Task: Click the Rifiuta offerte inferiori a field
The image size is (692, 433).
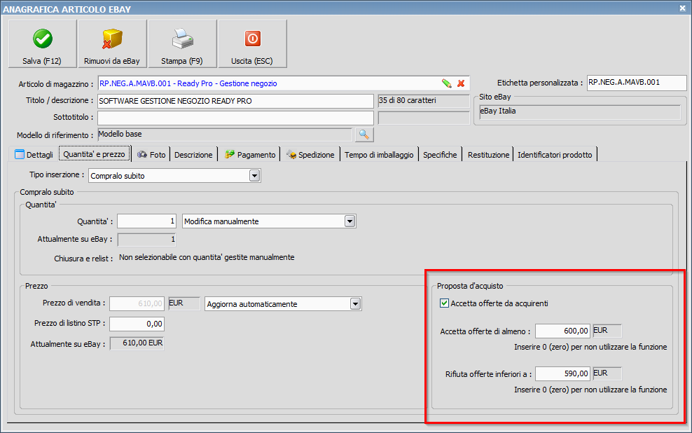Action: (562, 374)
